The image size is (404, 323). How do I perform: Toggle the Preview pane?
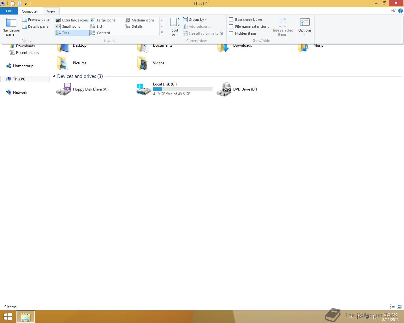pos(36,20)
